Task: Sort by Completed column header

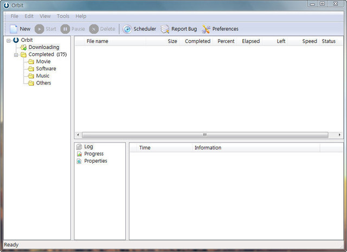Action: click(x=196, y=41)
